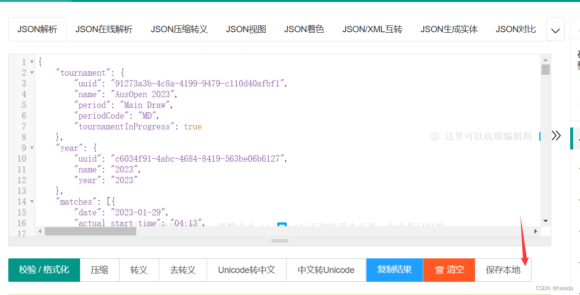This screenshot has height=295, width=580.
Task: Click the true value on line 7
Action: pyautogui.click(x=193, y=126)
